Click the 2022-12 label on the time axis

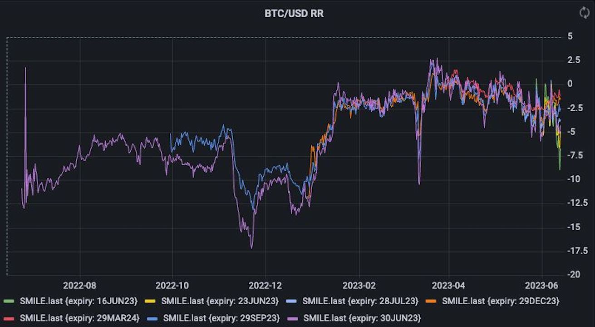pyautogui.click(x=265, y=286)
